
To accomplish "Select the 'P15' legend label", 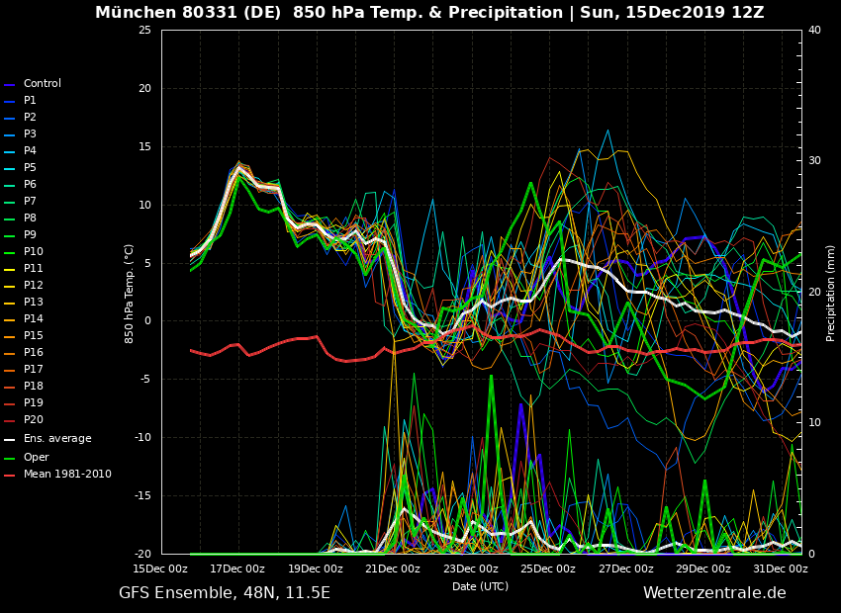I will coord(34,335).
